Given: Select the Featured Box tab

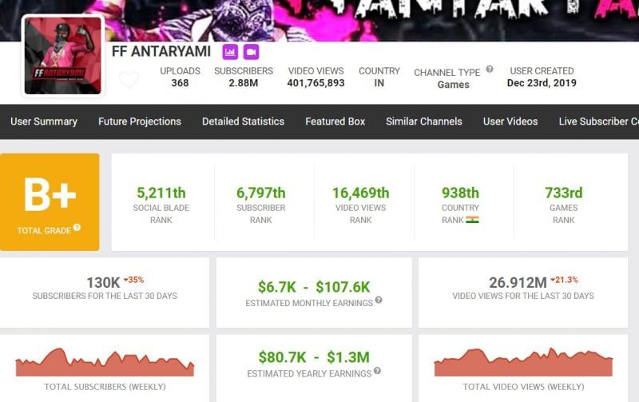Looking at the screenshot, I should [335, 121].
